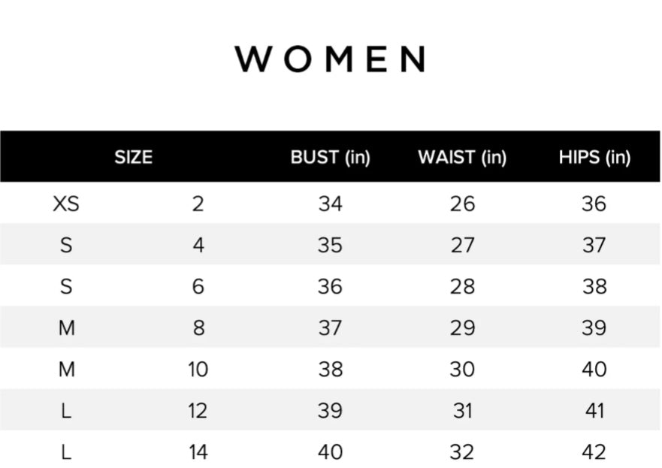Click waist value 29 cell
The image size is (662, 468).
(462, 328)
